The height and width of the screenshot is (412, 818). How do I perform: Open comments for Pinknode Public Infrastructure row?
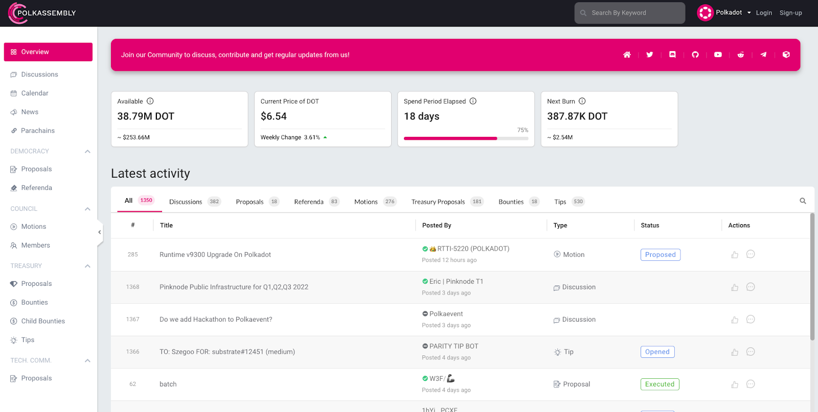point(751,287)
